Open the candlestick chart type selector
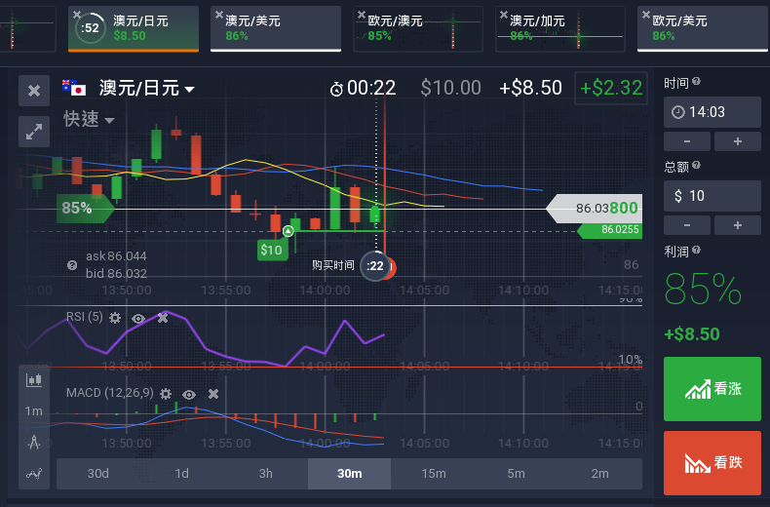 [x=34, y=379]
